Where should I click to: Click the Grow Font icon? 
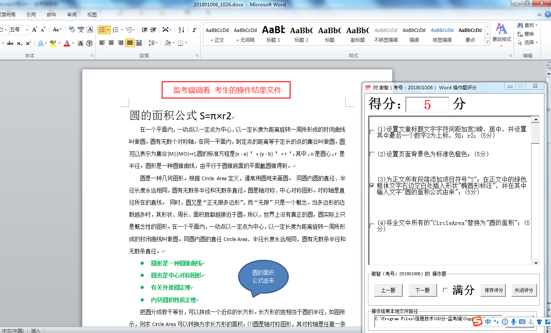pos(34,30)
